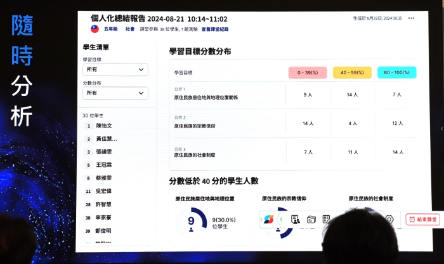
Task: Click the 社會 subject label
Action: click(x=130, y=29)
